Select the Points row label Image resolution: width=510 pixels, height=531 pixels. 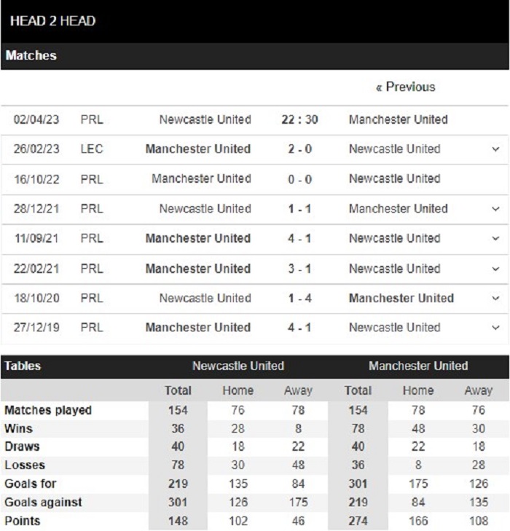click(23, 521)
